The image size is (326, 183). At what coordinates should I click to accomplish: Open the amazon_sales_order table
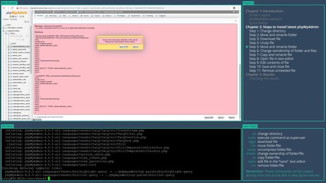pyautogui.click(x=20, y=77)
